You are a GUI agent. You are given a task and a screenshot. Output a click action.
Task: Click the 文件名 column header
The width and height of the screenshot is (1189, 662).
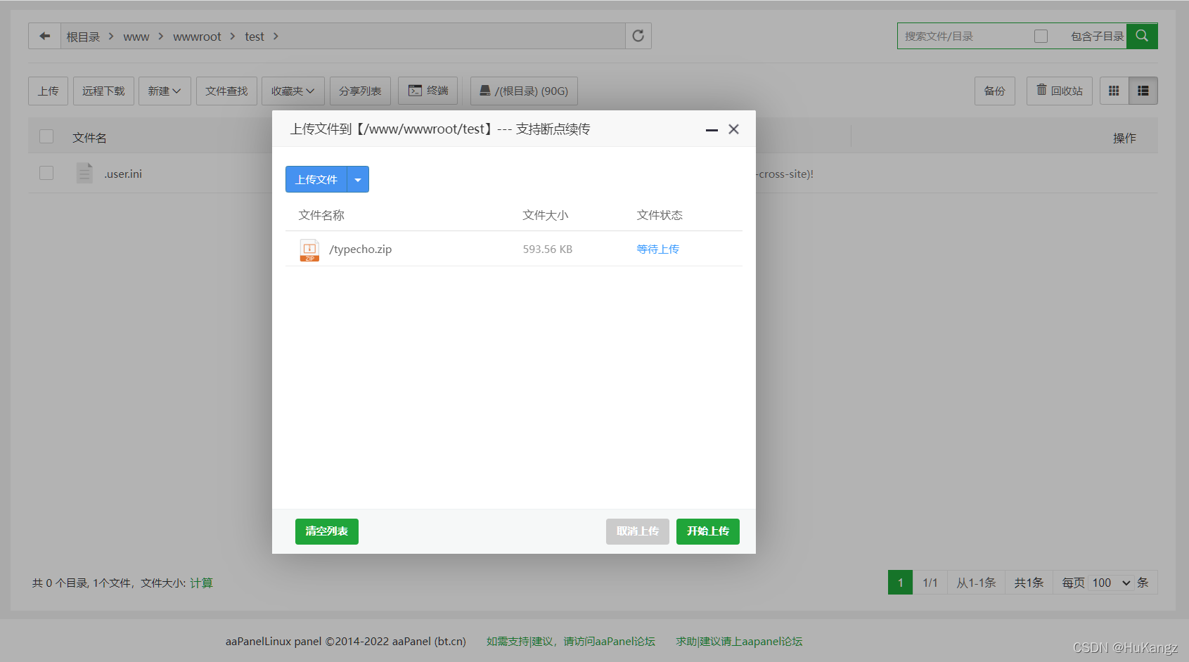pos(89,138)
